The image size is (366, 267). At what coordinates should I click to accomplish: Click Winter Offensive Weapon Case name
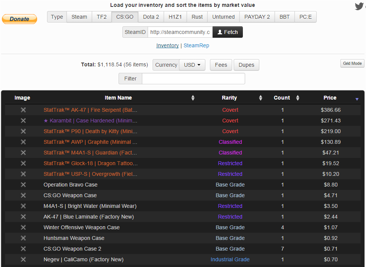point(81,228)
